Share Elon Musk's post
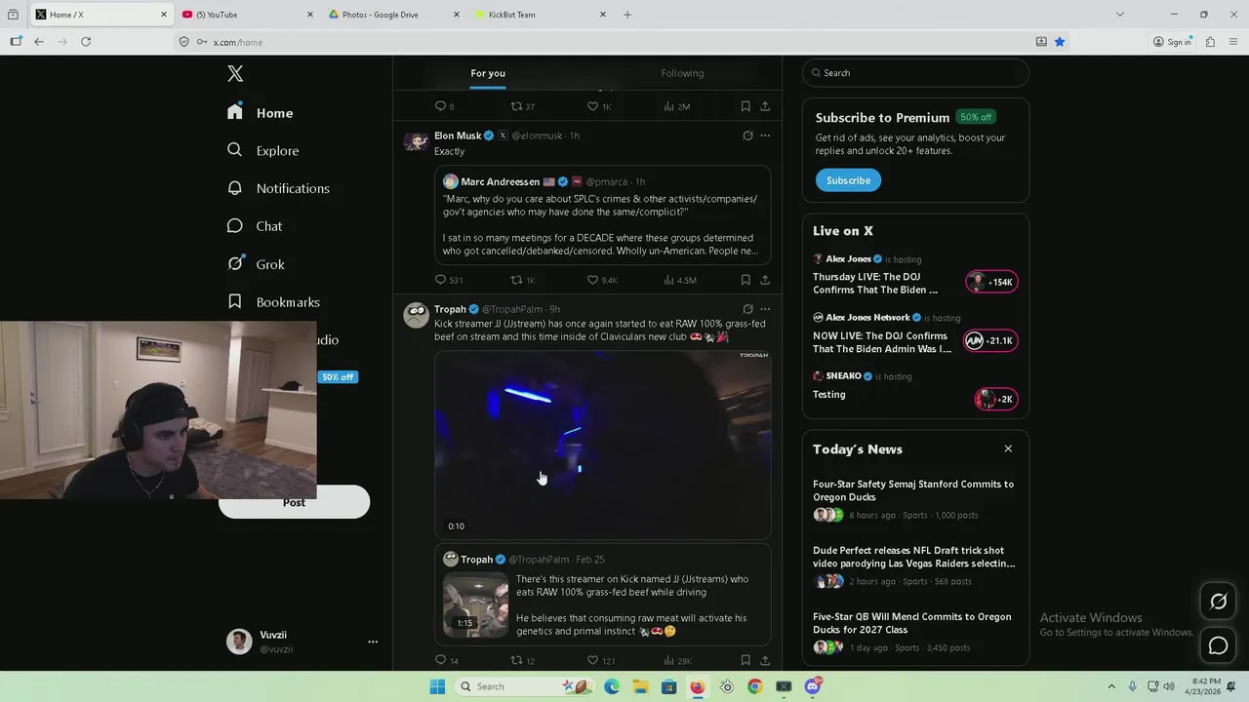1249x702 pixels. 765,280
